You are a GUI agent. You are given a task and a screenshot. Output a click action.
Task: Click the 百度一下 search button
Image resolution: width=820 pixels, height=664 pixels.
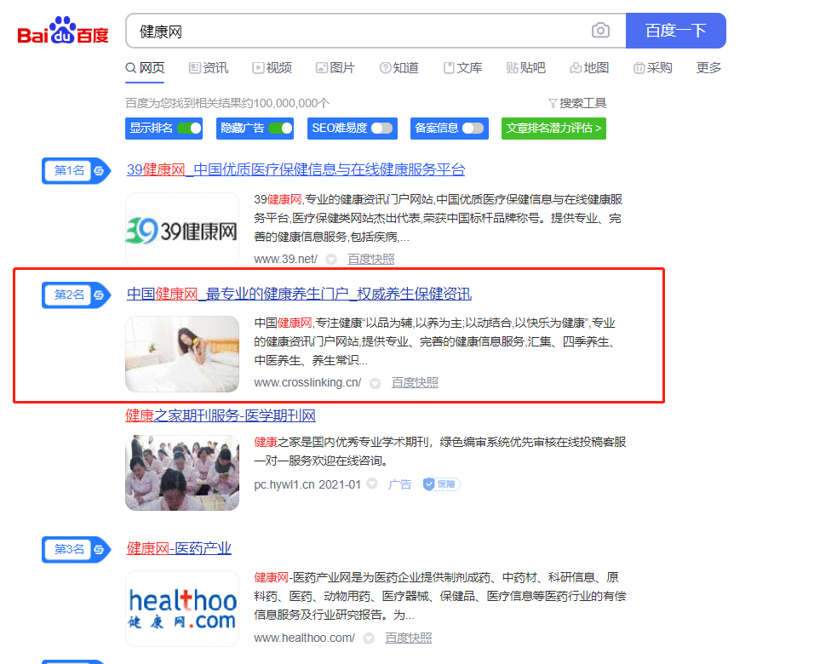coord(675,31)
